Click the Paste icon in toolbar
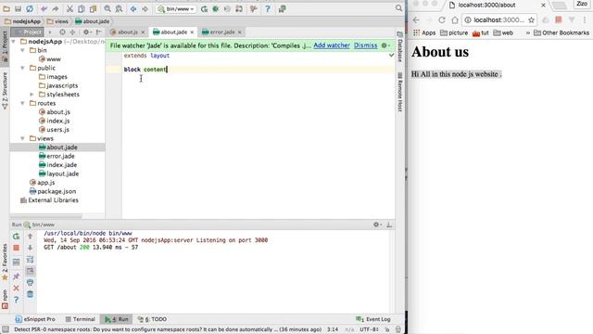 click(x=93, y=8)
